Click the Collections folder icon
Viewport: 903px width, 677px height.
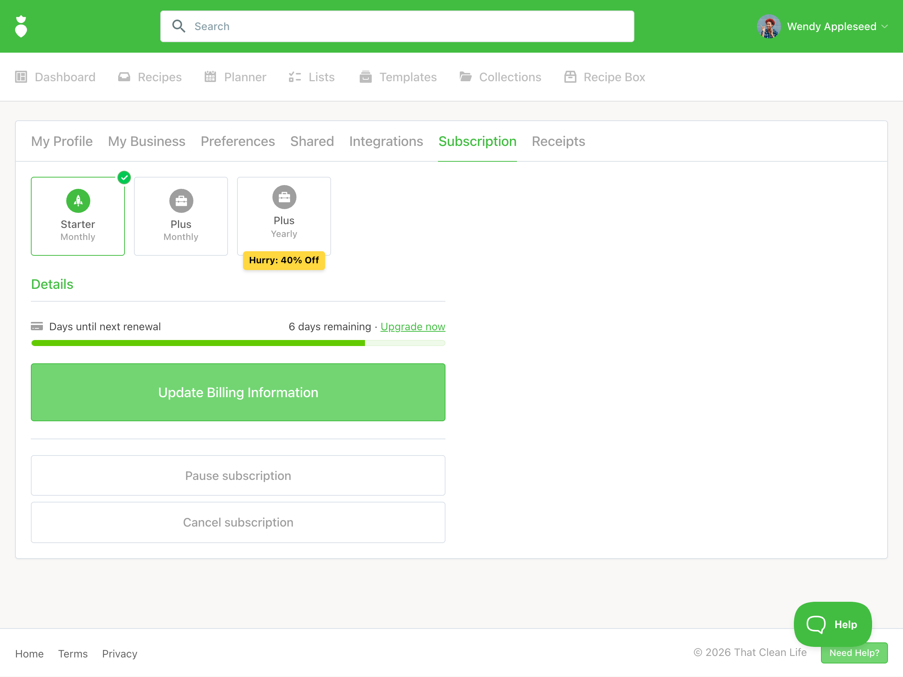click(465, 77)
